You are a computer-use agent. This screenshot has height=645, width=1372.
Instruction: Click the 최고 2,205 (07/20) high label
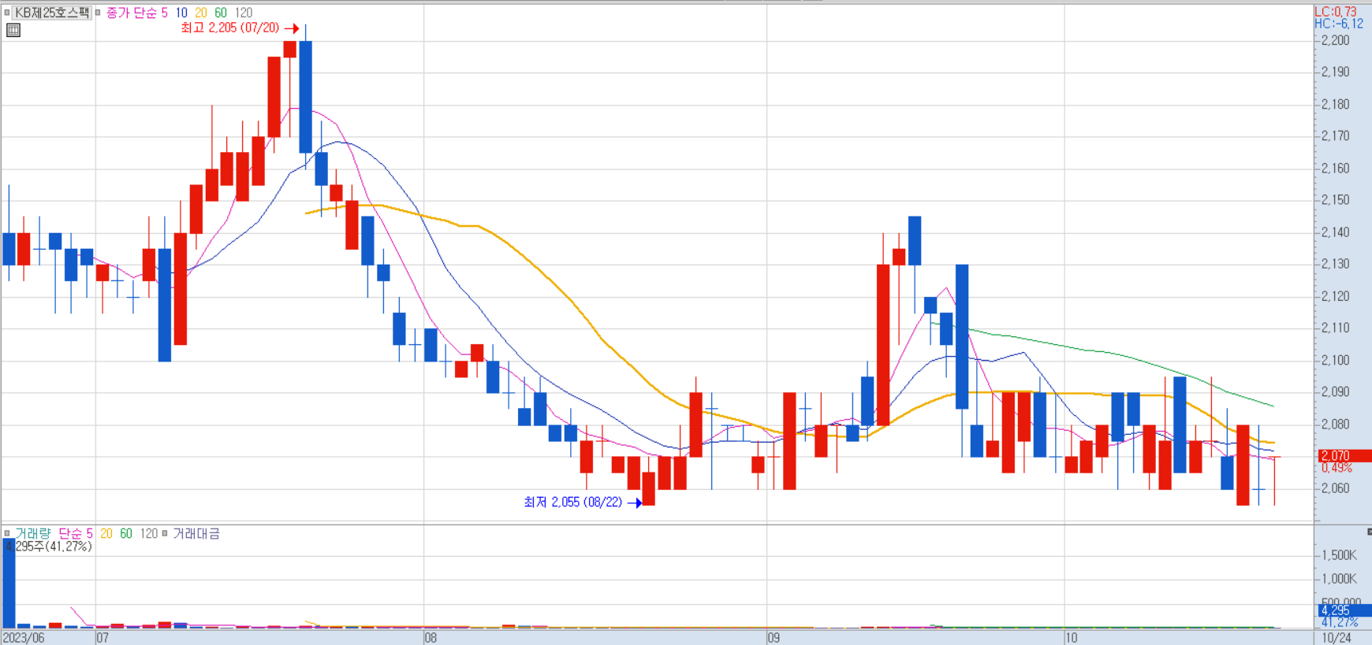[230, 28]
